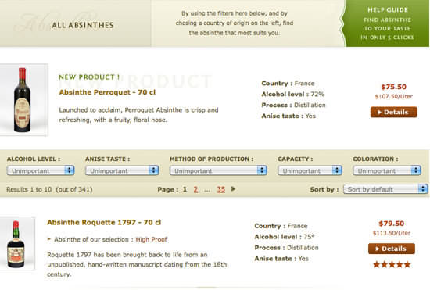
Task: Open the Roquette 1797 bottle thumbnail
Action: (16, 243)
